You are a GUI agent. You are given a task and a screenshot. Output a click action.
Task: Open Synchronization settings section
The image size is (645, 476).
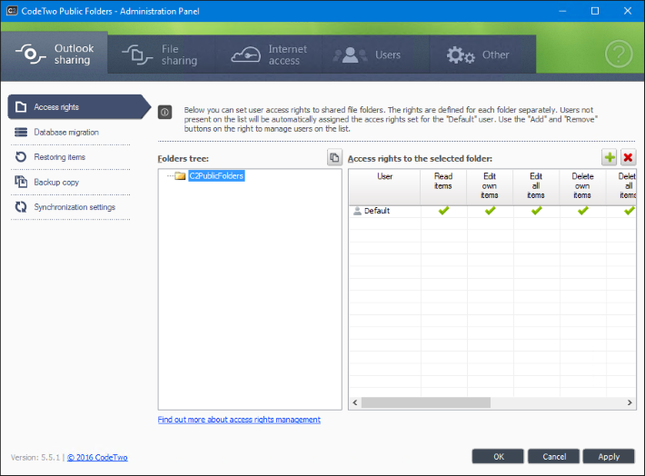tap(70, 207)
